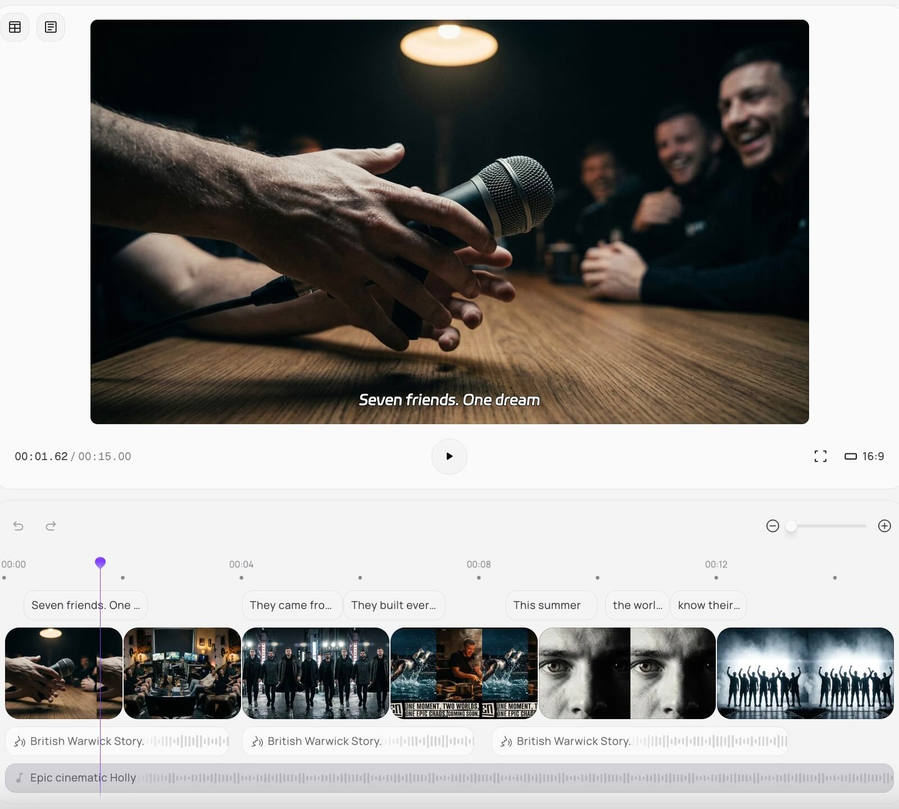The width and height of the screenshot is (899, 809).
Task: Open the storyboard grid view icon
Action: [x=15, y=27]
